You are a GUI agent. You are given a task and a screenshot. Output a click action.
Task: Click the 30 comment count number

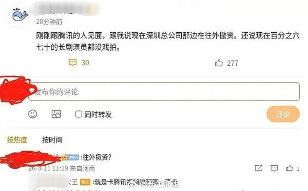tap(85, 63)
